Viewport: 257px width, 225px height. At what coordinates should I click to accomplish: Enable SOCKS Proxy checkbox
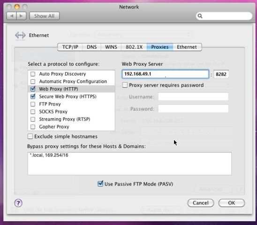click(33, 112)
